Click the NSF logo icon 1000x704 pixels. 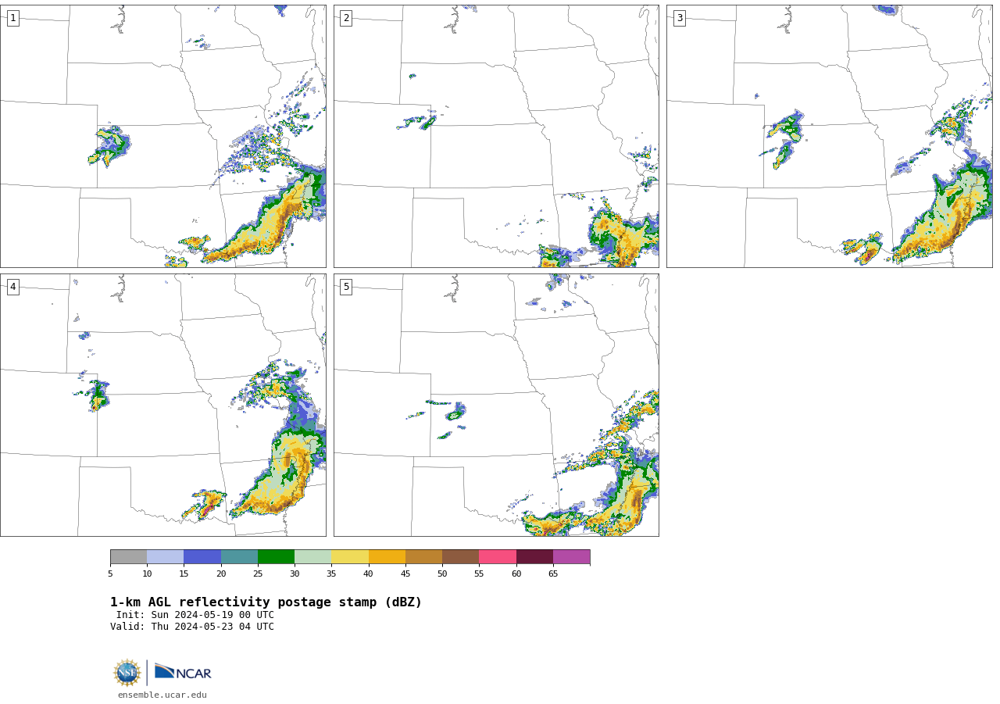click(x=127, y=673)
